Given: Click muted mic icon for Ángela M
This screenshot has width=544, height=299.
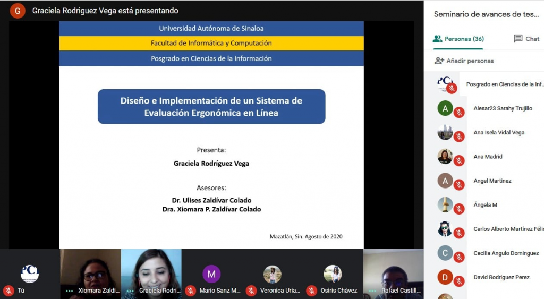Looking at the screenshot, I should 459,209.
